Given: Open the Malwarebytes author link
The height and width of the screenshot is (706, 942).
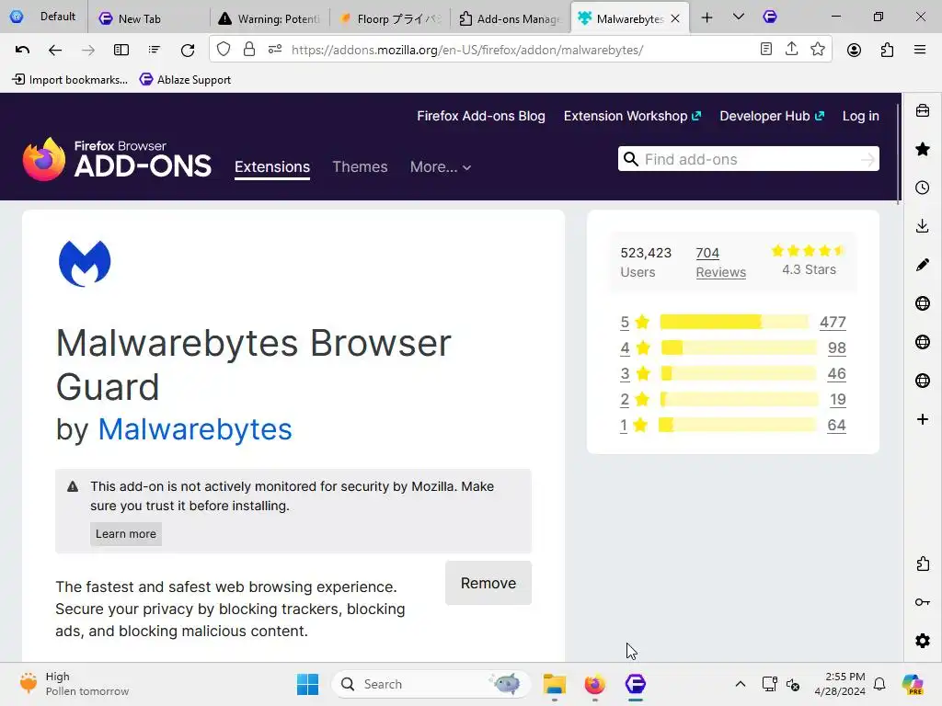Looking at the screenshot, I should [x=195, y=429].
